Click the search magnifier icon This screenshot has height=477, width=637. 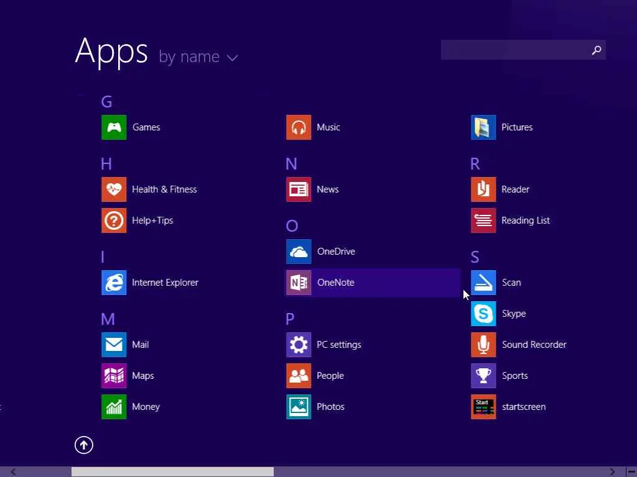(x=597, y=50)
